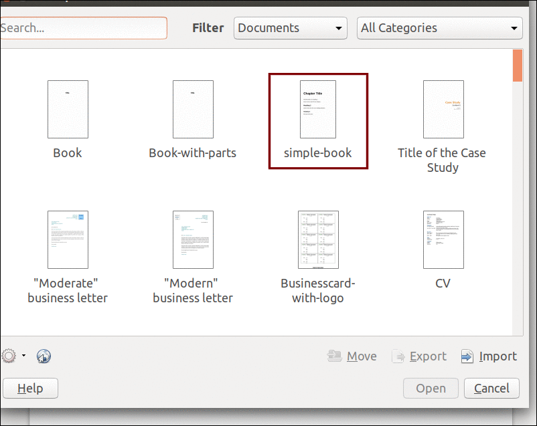The height and width of the screenshot is (426, 537).
Task: Click the Move template icon
Action: [x=335, y=356]
